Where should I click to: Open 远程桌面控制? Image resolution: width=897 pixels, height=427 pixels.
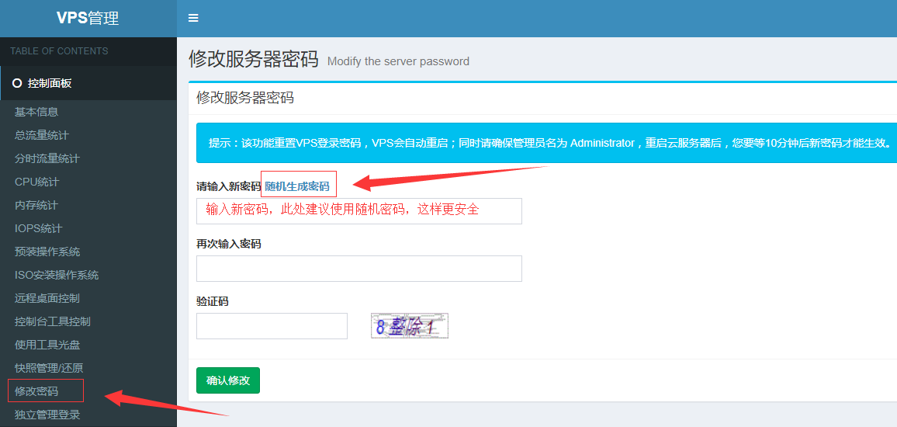pyautogui.click(x=47, y=298)
